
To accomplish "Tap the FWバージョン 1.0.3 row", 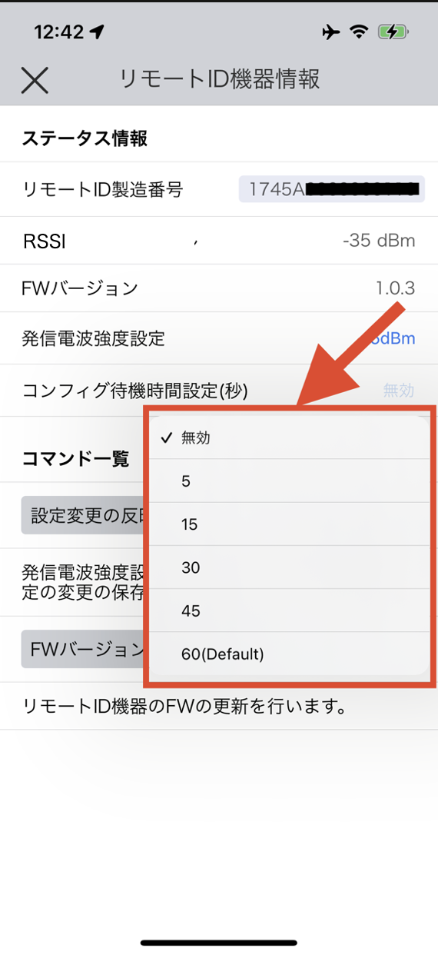I will click(219, 288).
